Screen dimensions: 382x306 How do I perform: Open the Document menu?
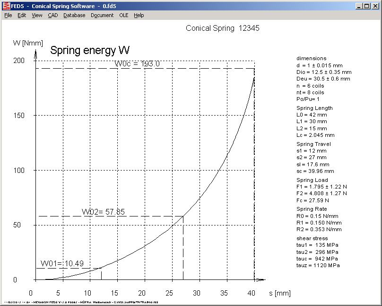point(102,15)
